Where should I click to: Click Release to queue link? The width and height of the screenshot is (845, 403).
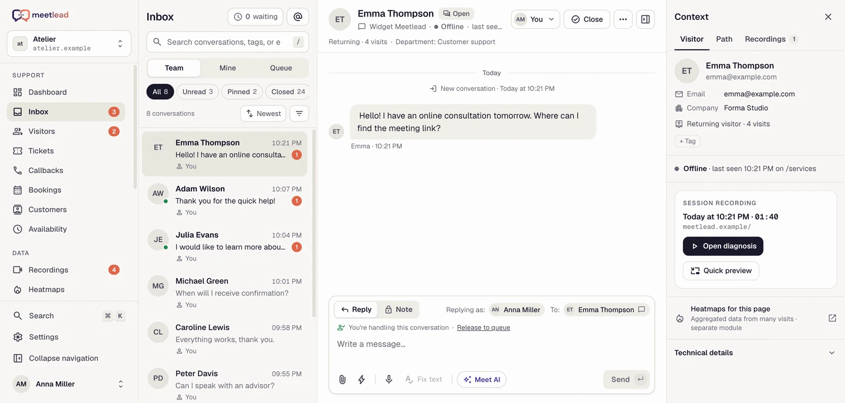click(x=484, y=328)
